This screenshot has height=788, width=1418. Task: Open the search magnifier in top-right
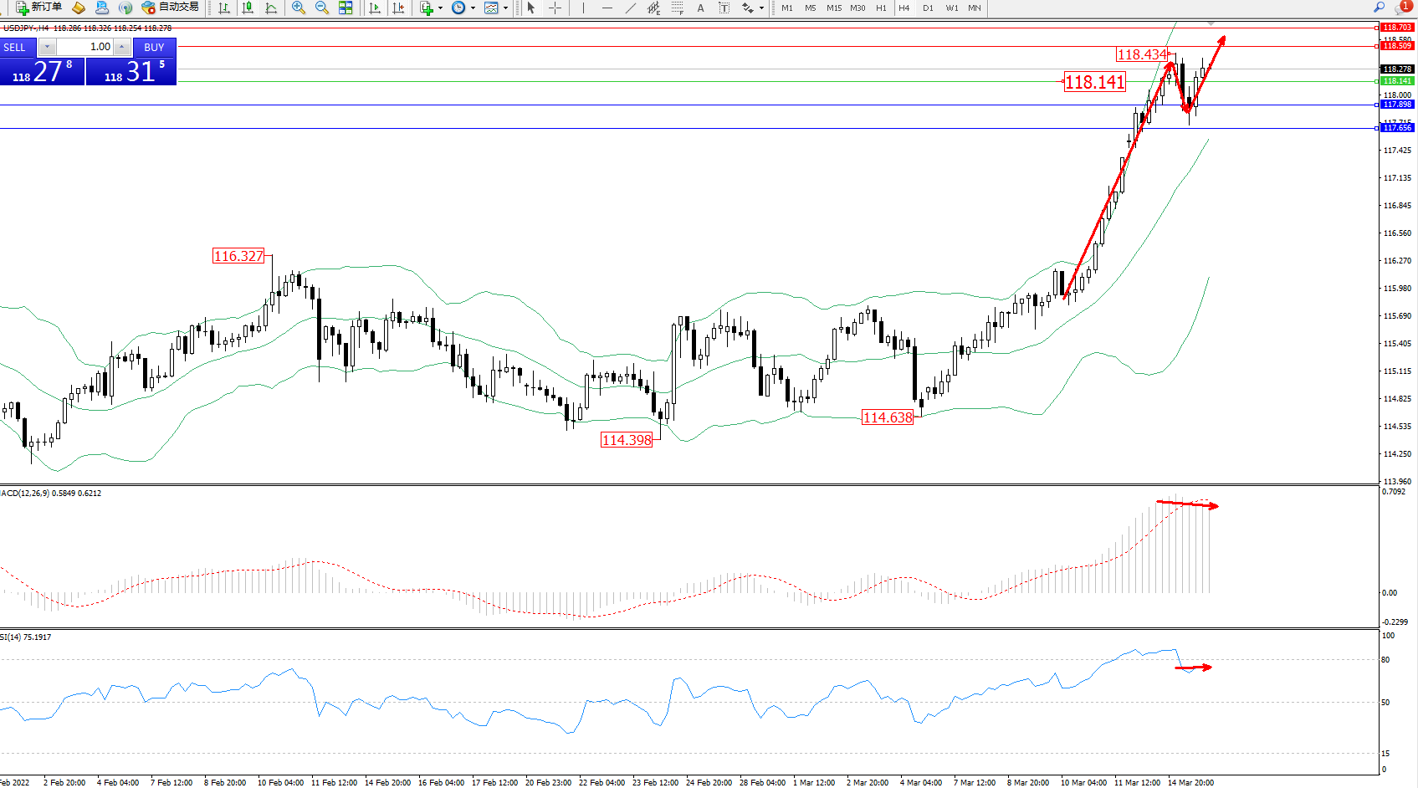(1380, 8)
